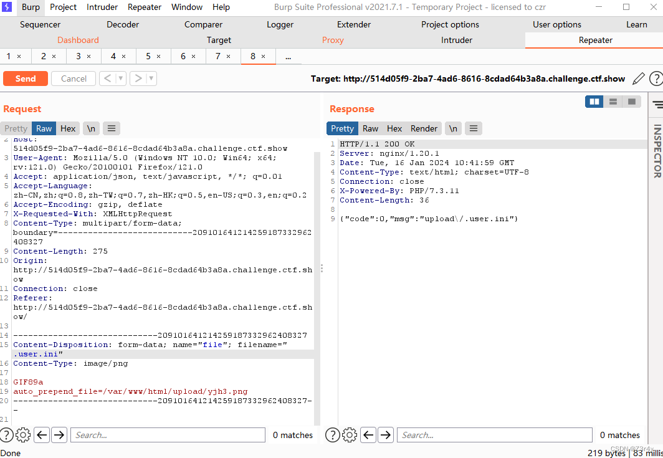Close Repeater tab 5 with its x
Screen dimensions: 663x458
coord(158,56)
